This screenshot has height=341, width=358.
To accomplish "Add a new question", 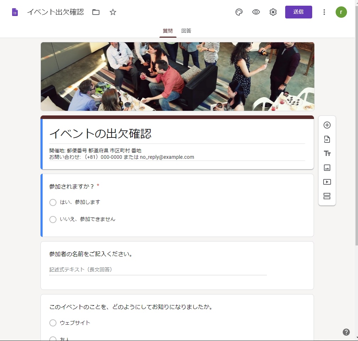I will click(x=327, y=125).
